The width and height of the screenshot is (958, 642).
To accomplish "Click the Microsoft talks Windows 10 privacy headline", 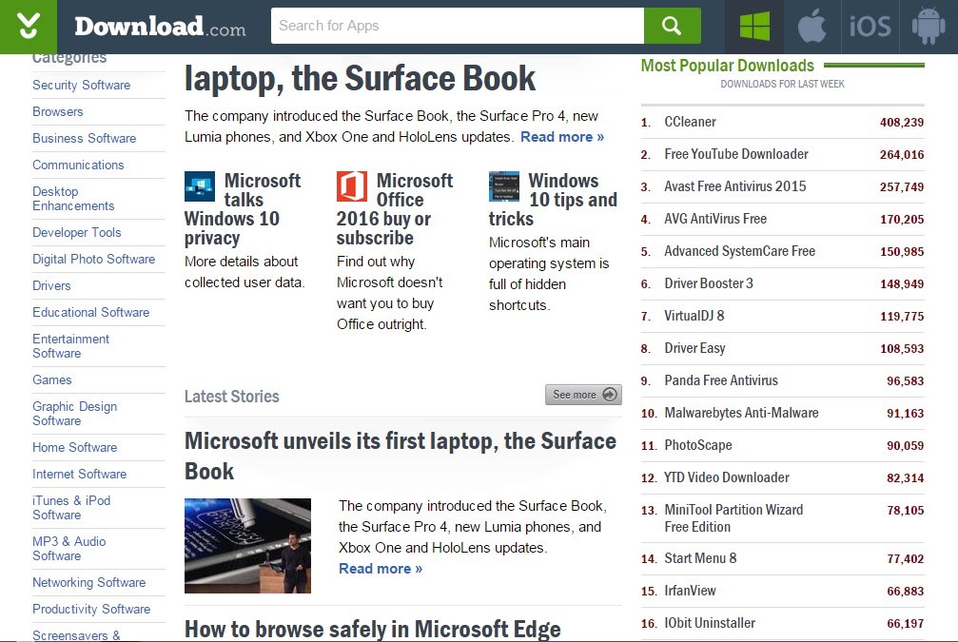I will pos(243,209).
